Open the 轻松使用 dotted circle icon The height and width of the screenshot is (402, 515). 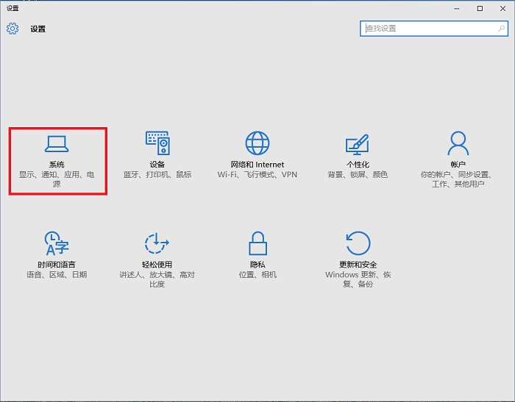point(157,243)
